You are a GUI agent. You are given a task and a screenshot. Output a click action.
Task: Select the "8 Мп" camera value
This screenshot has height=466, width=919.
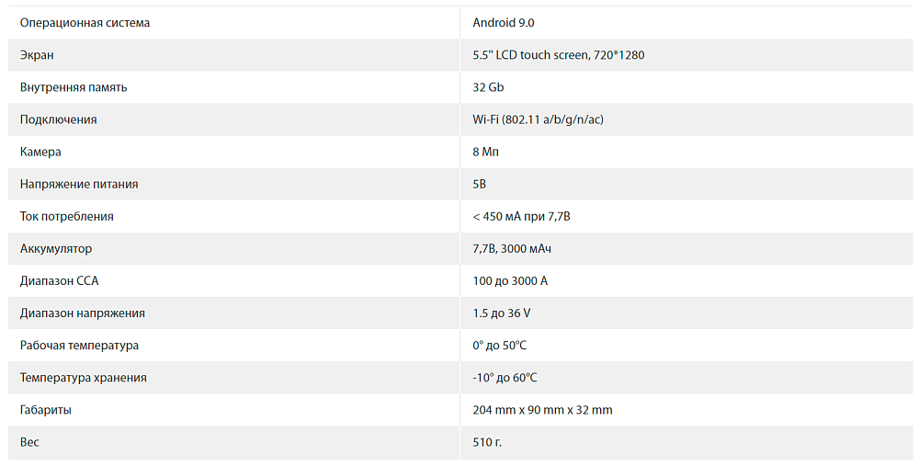pos(486,152)
